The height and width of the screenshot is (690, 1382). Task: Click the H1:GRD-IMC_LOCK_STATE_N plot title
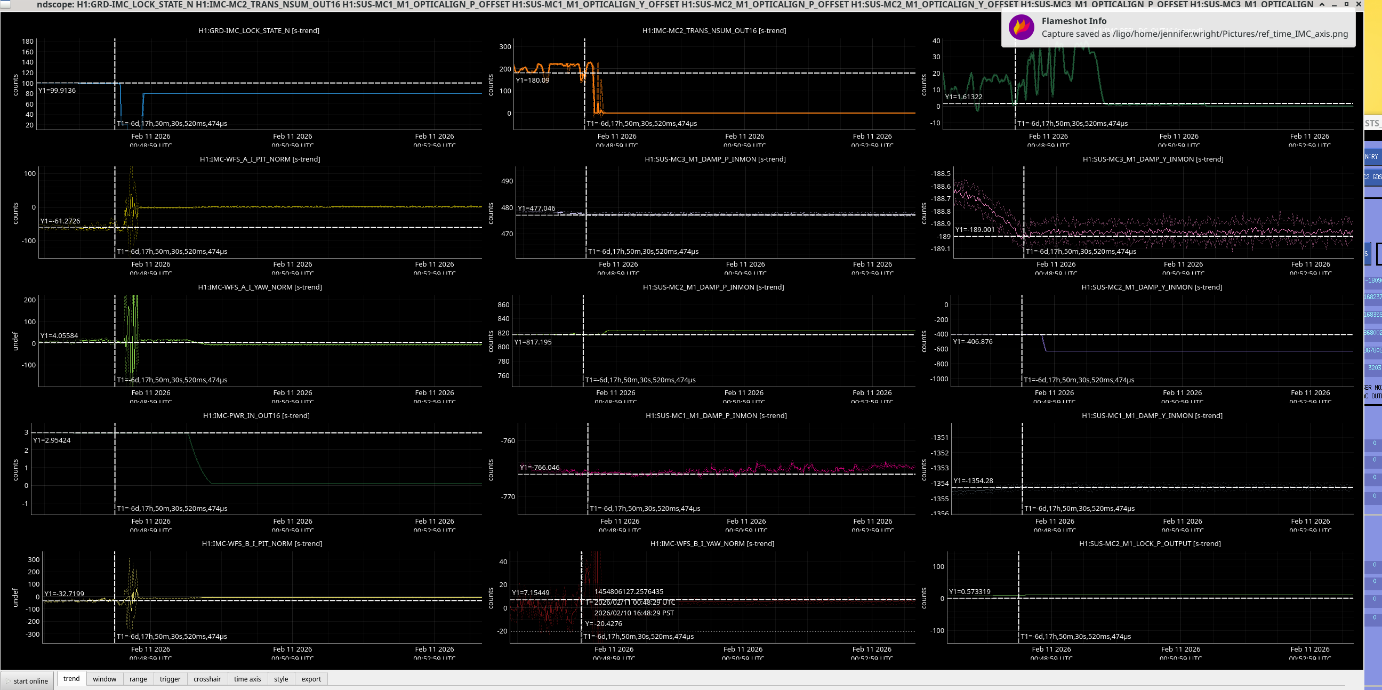click(x=259, y=30)
